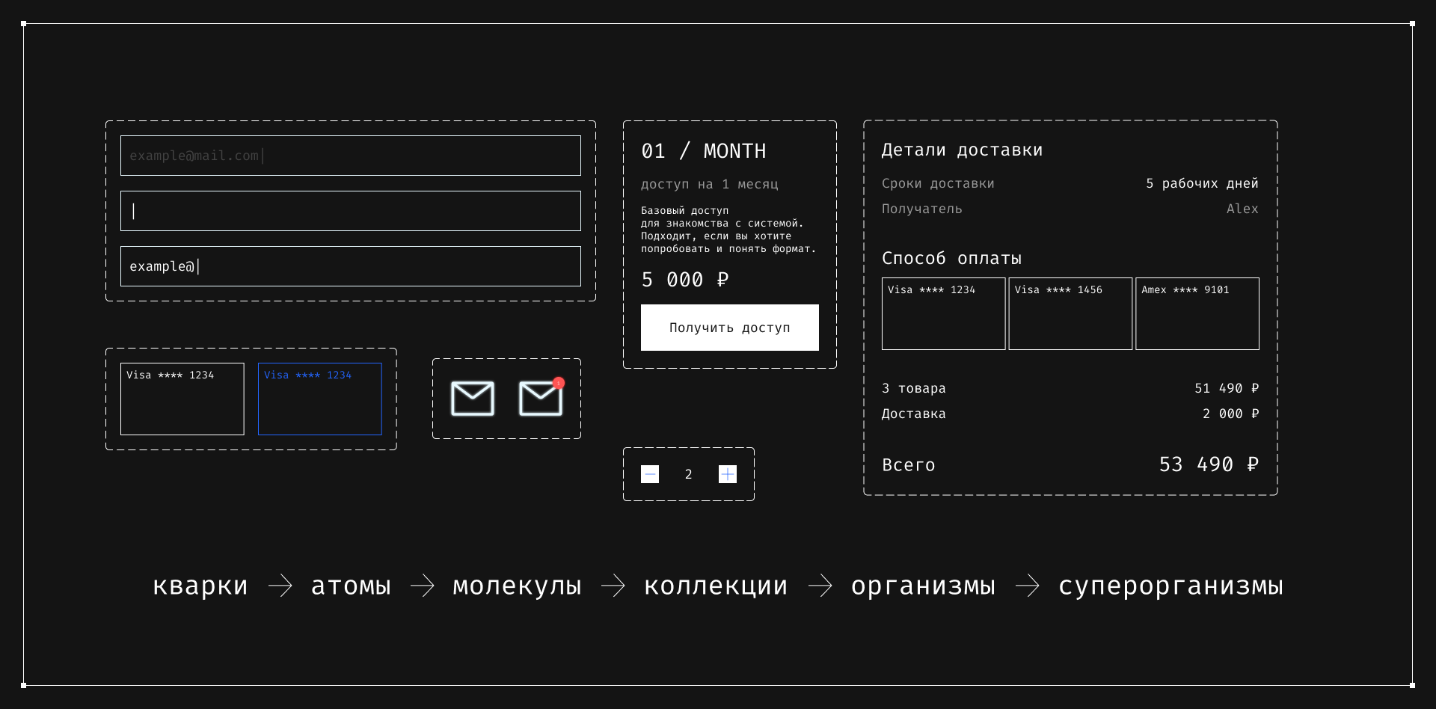Screen dimensions: 1436x709
Task: Click the Получить доступ button
Action: [729, 328]
